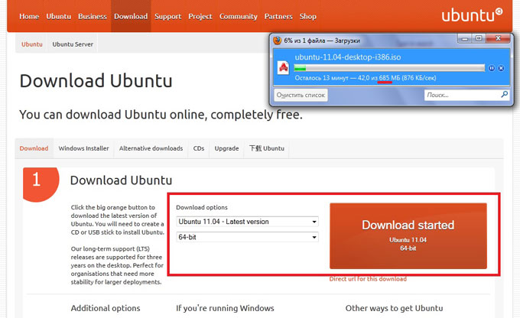Select the orange Download tab
This screenshot has height=318, width=520.
[x=34, y=148]
